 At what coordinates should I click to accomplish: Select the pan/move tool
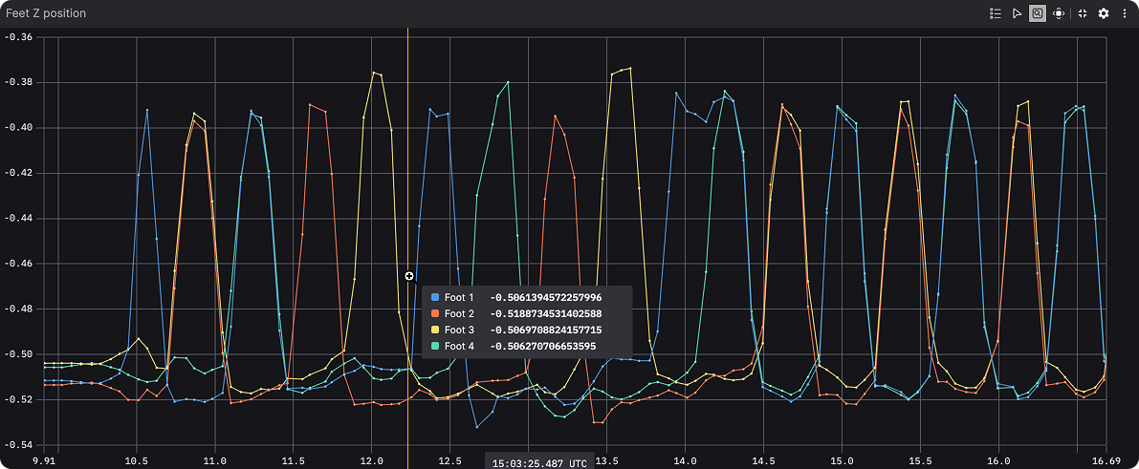1059,13
